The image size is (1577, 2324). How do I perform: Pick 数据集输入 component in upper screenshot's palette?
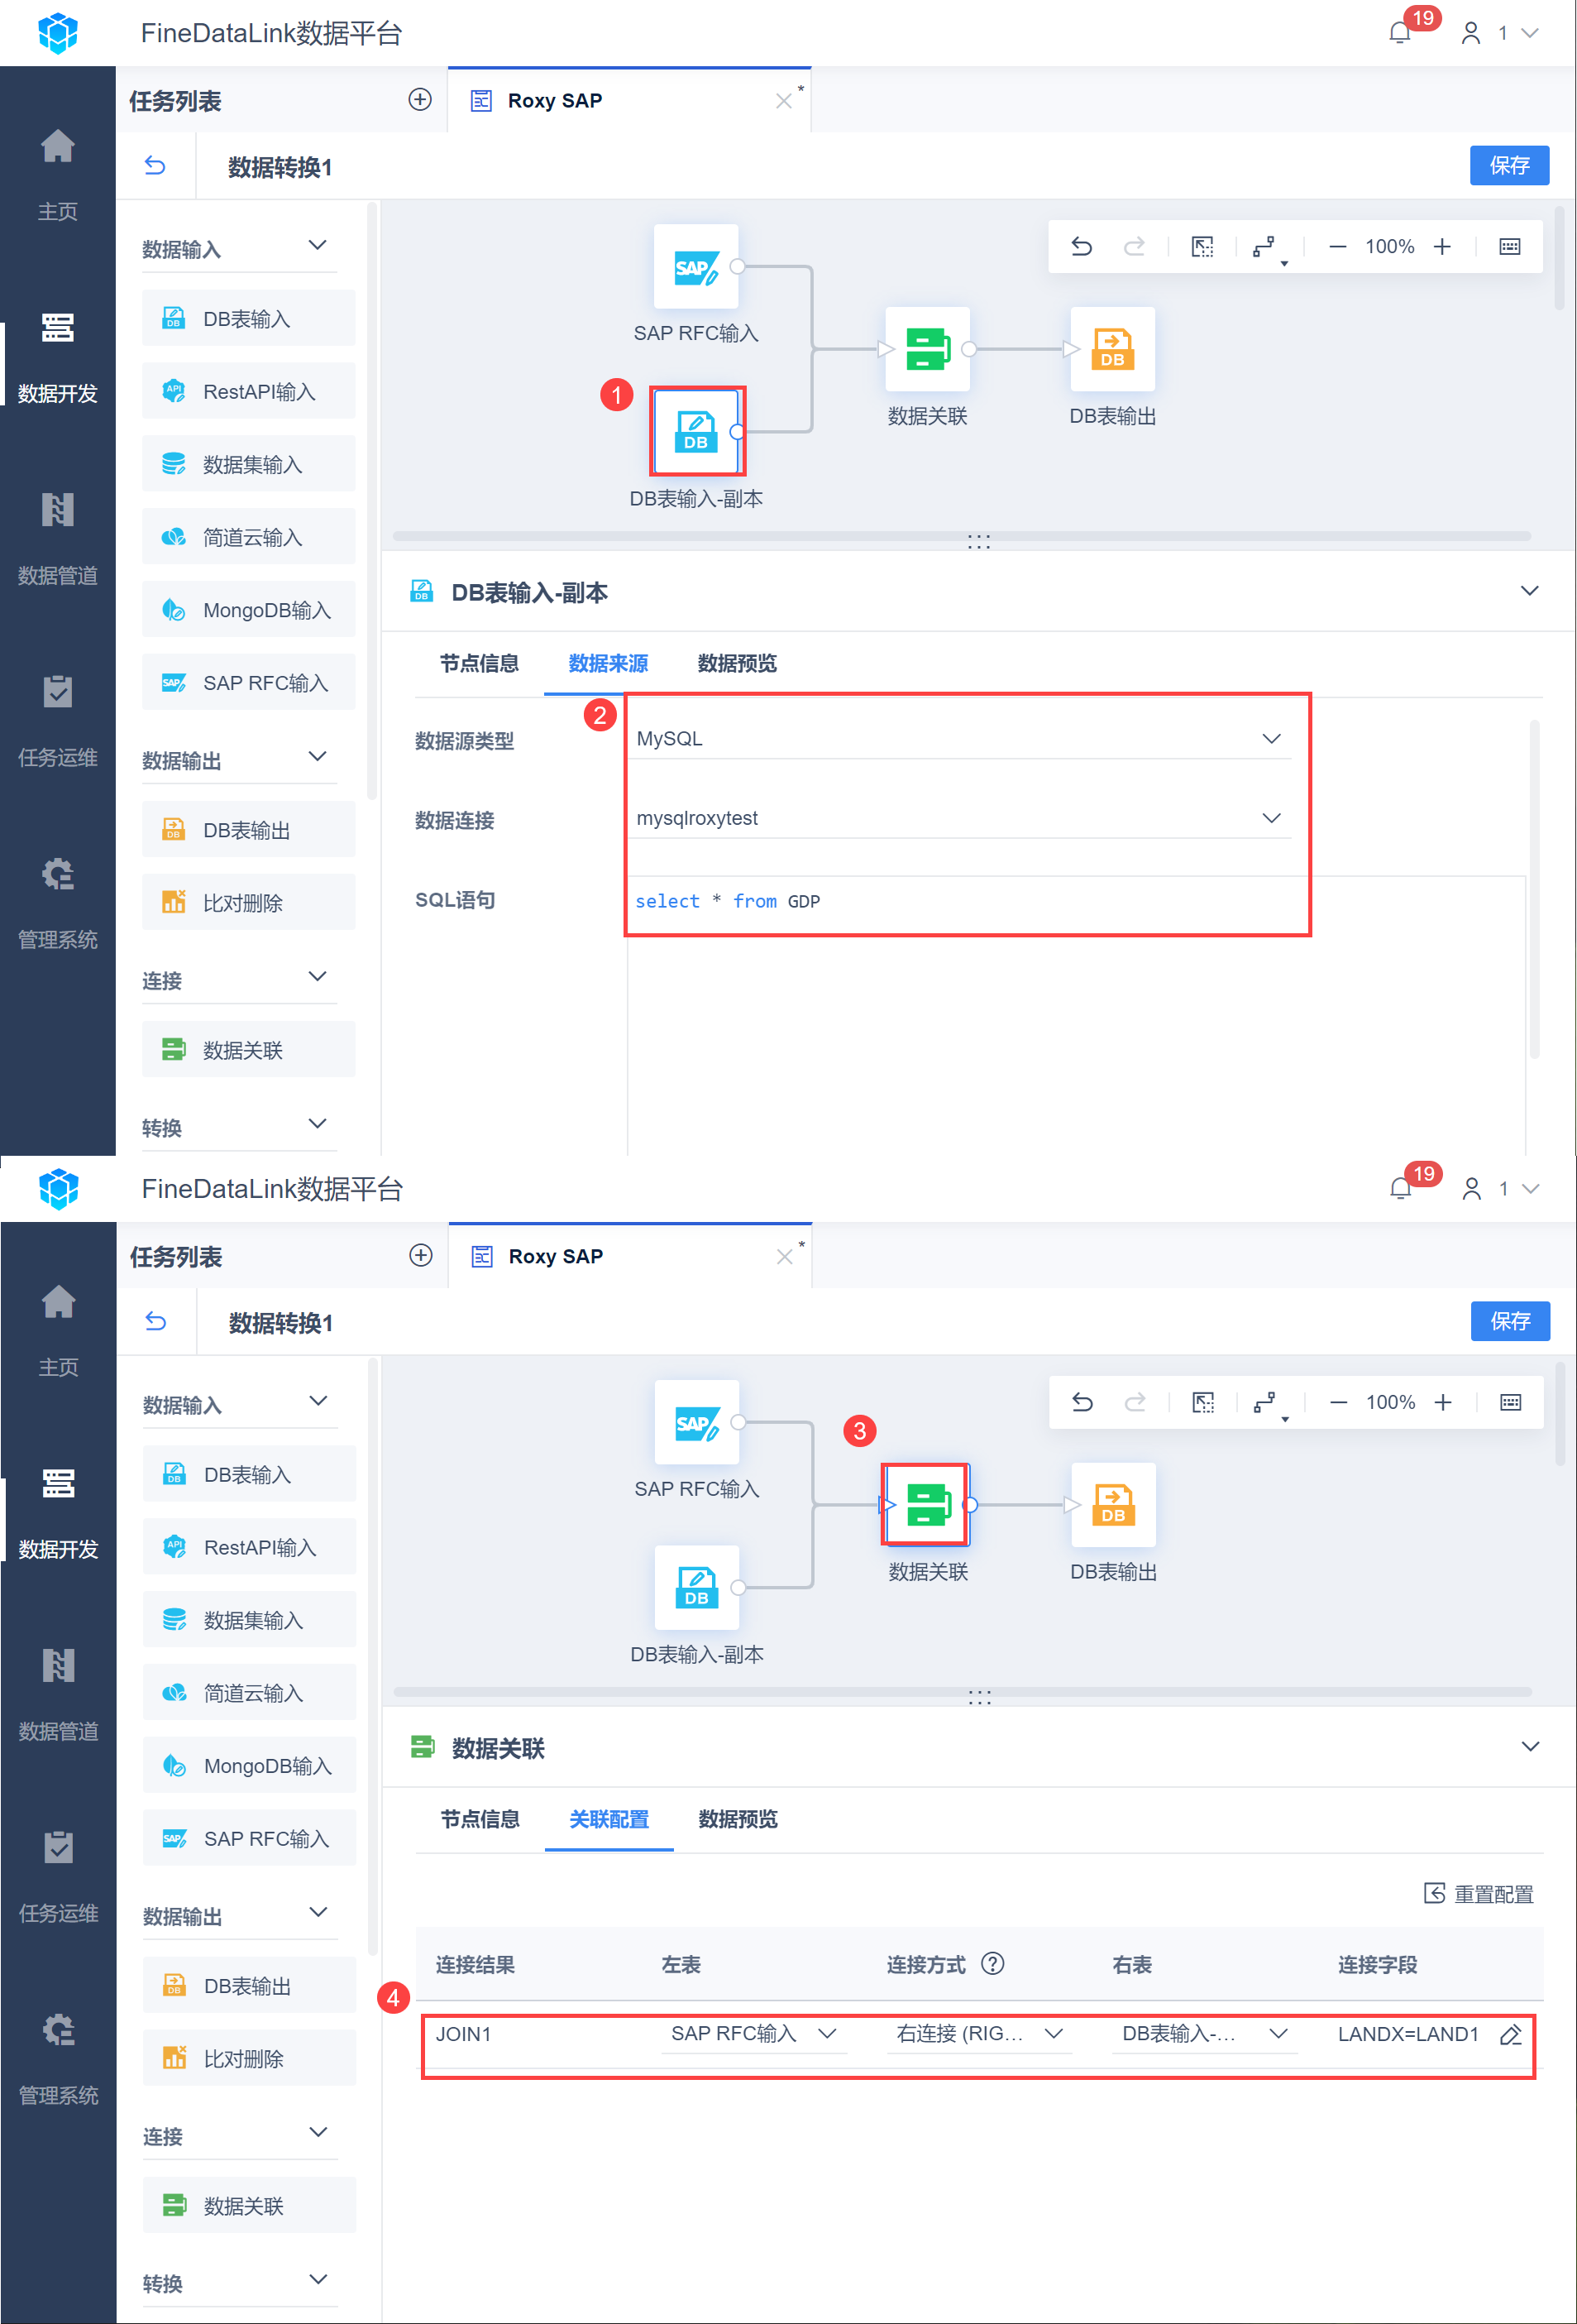tap(249, 464)
